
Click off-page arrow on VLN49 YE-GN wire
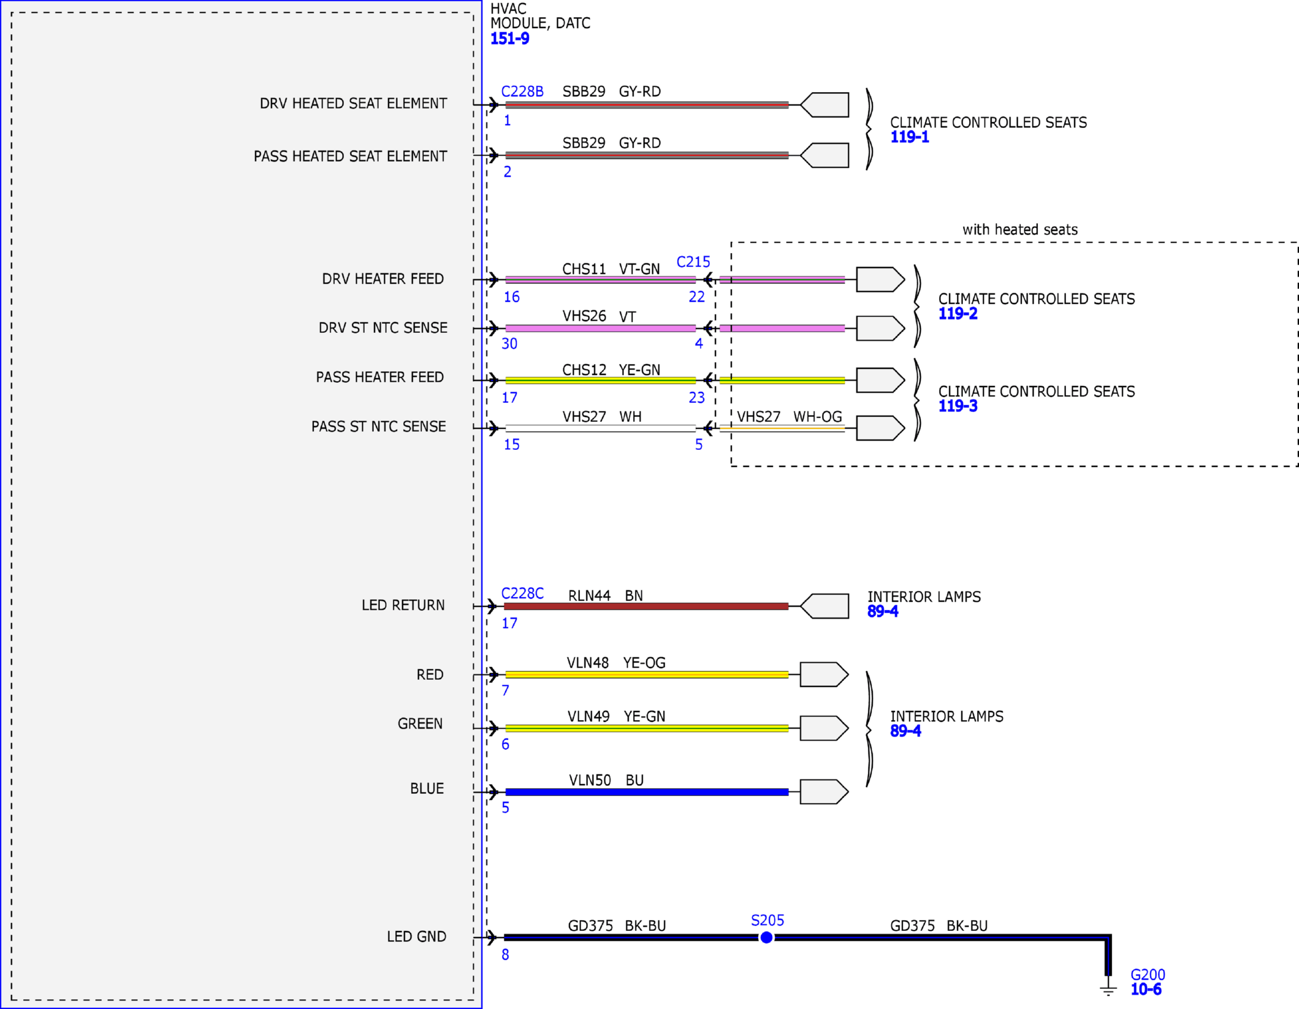tap(825, 728)
